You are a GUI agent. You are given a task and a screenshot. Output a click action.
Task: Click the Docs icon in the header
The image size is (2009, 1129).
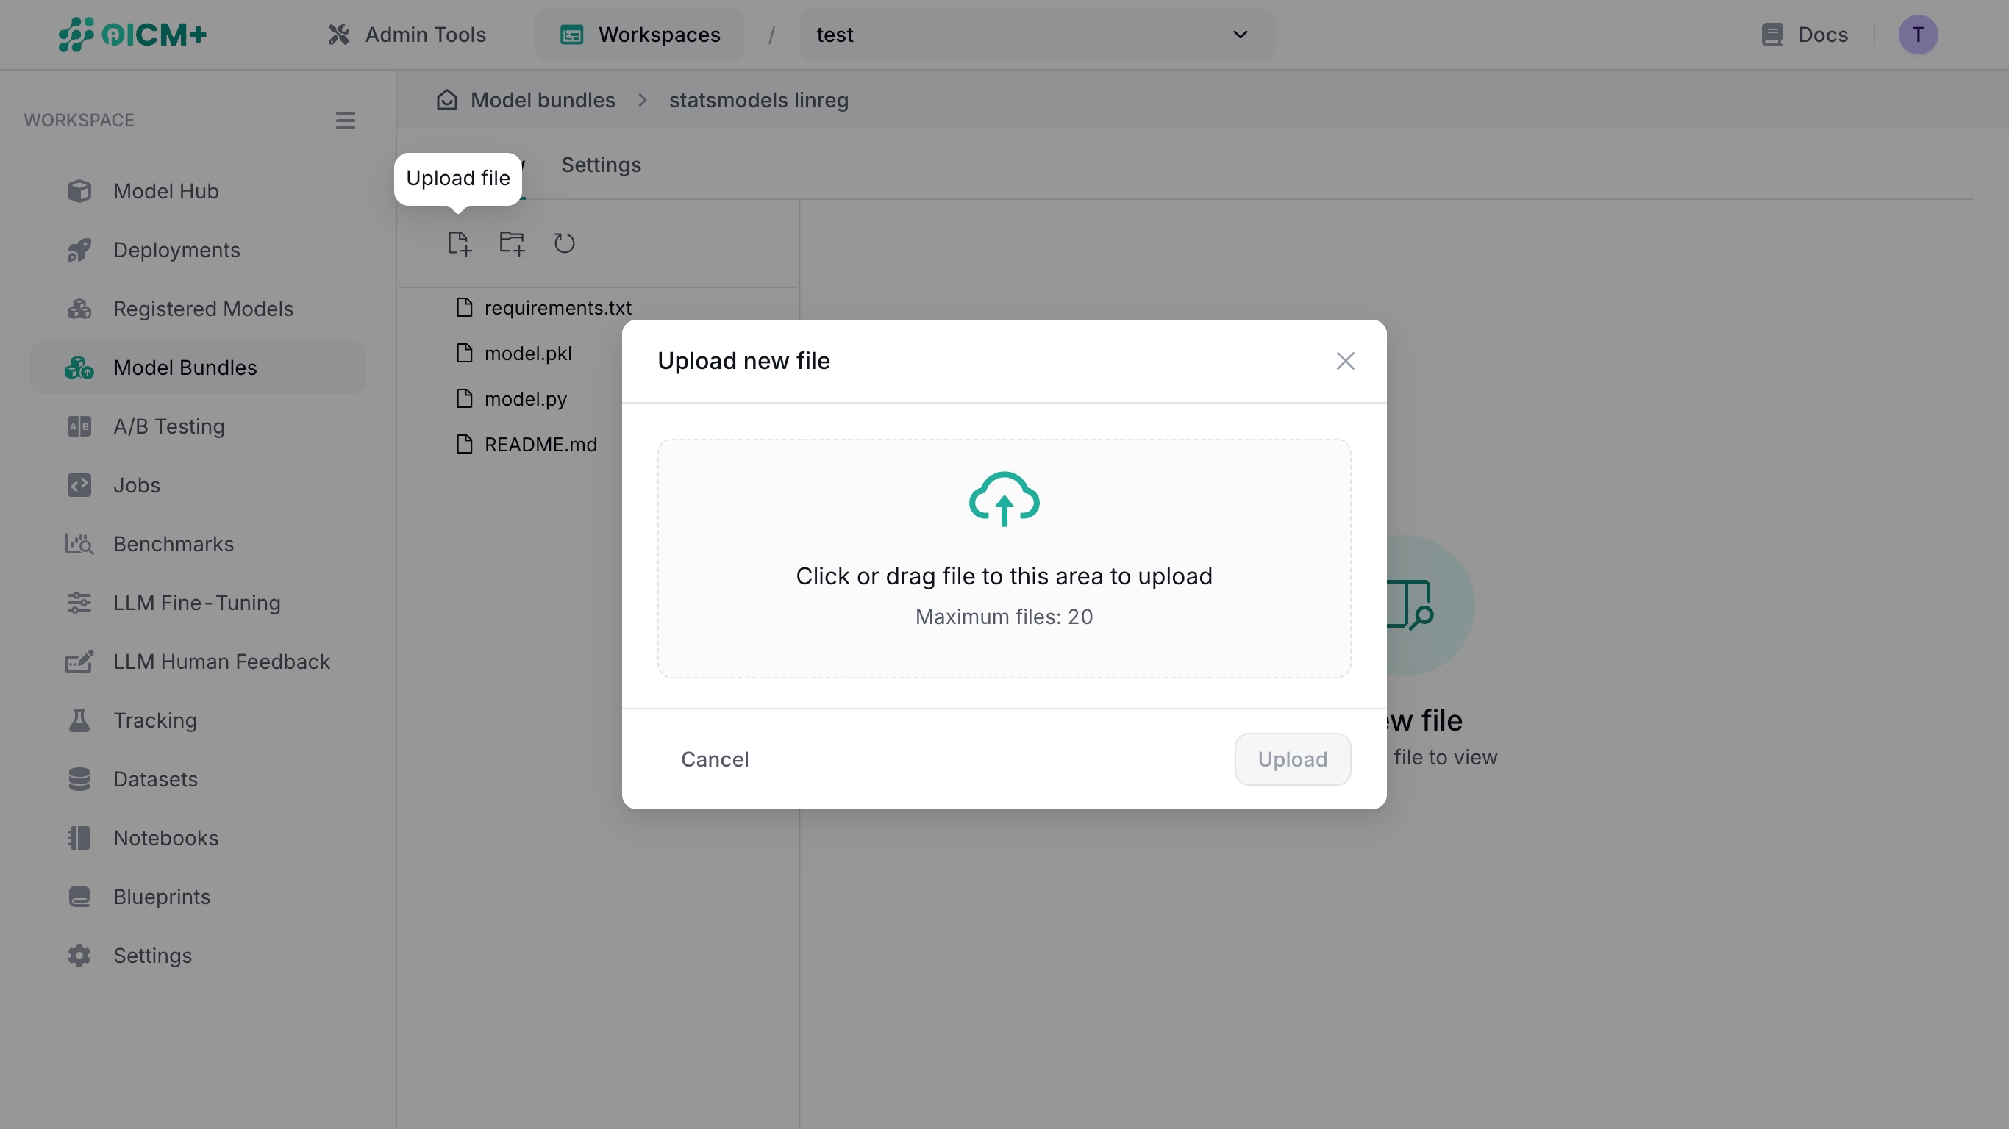tap(1772, 35)
